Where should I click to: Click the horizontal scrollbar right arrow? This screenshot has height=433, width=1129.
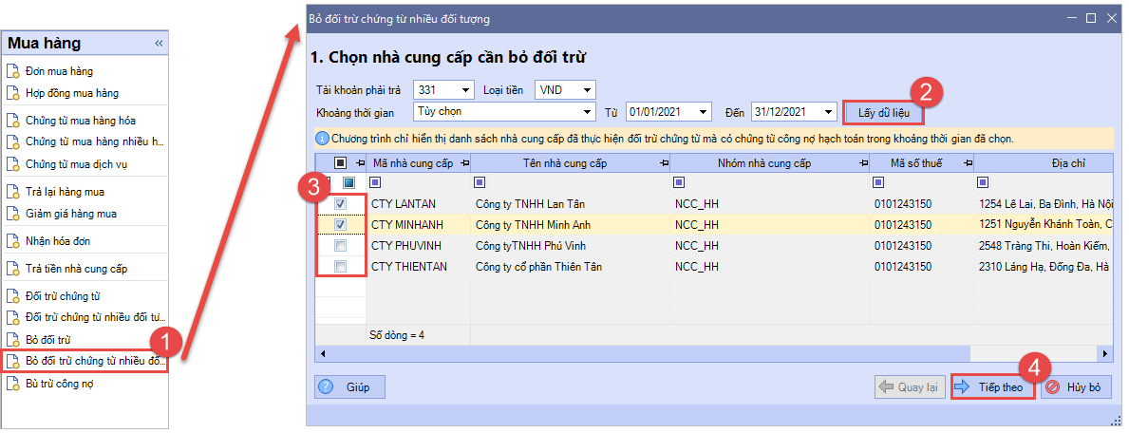click(x=1105, y=354)
